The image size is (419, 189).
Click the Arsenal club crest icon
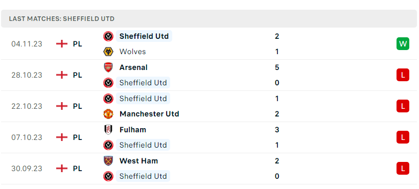pos(108,67)
